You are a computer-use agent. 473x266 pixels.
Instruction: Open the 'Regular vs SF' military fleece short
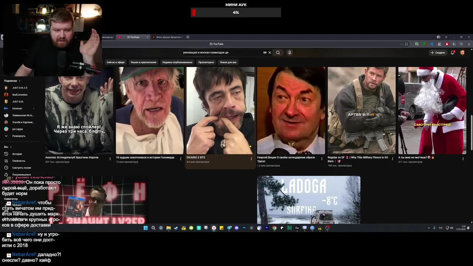coord(361,110)
